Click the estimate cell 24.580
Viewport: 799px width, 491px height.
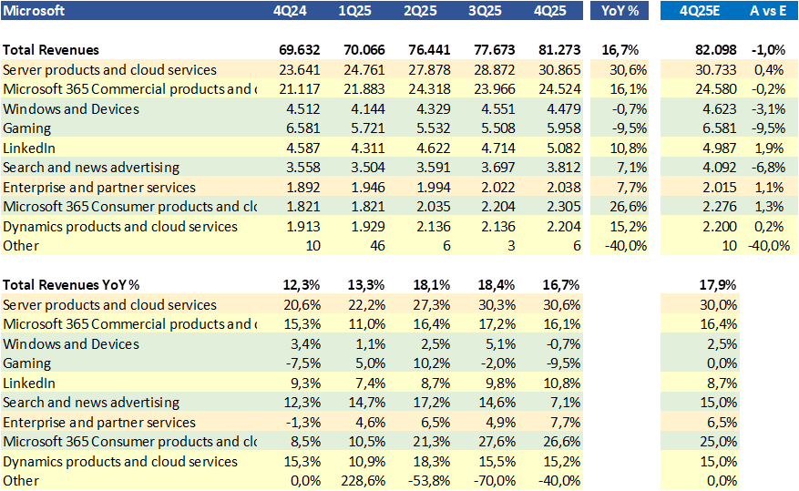[x=716, y=89]
